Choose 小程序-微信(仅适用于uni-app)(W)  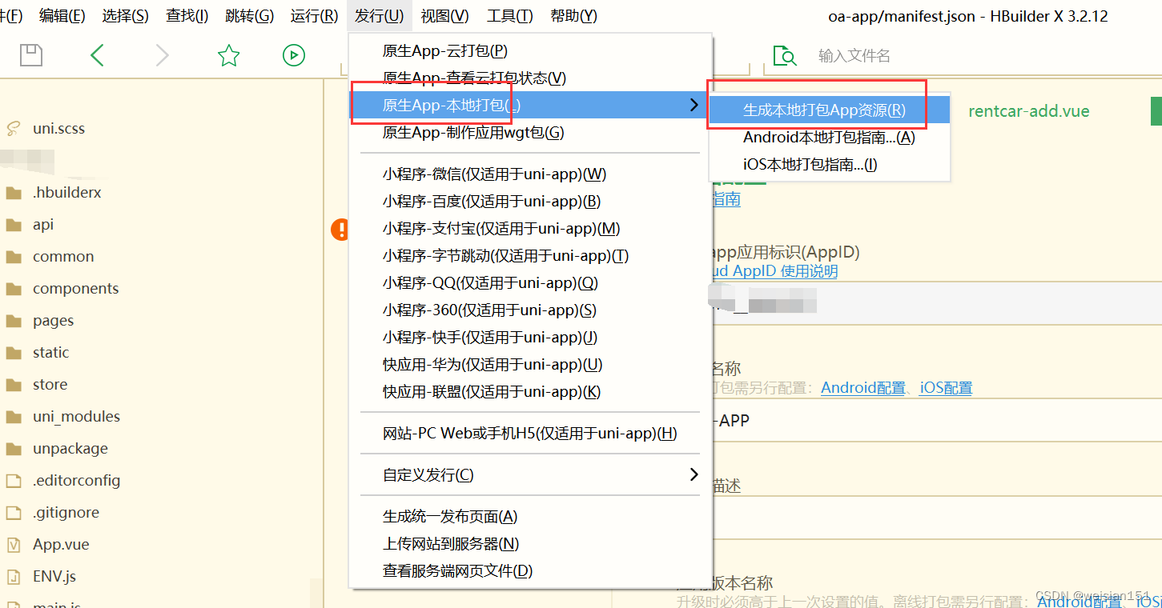pos(530,174)
